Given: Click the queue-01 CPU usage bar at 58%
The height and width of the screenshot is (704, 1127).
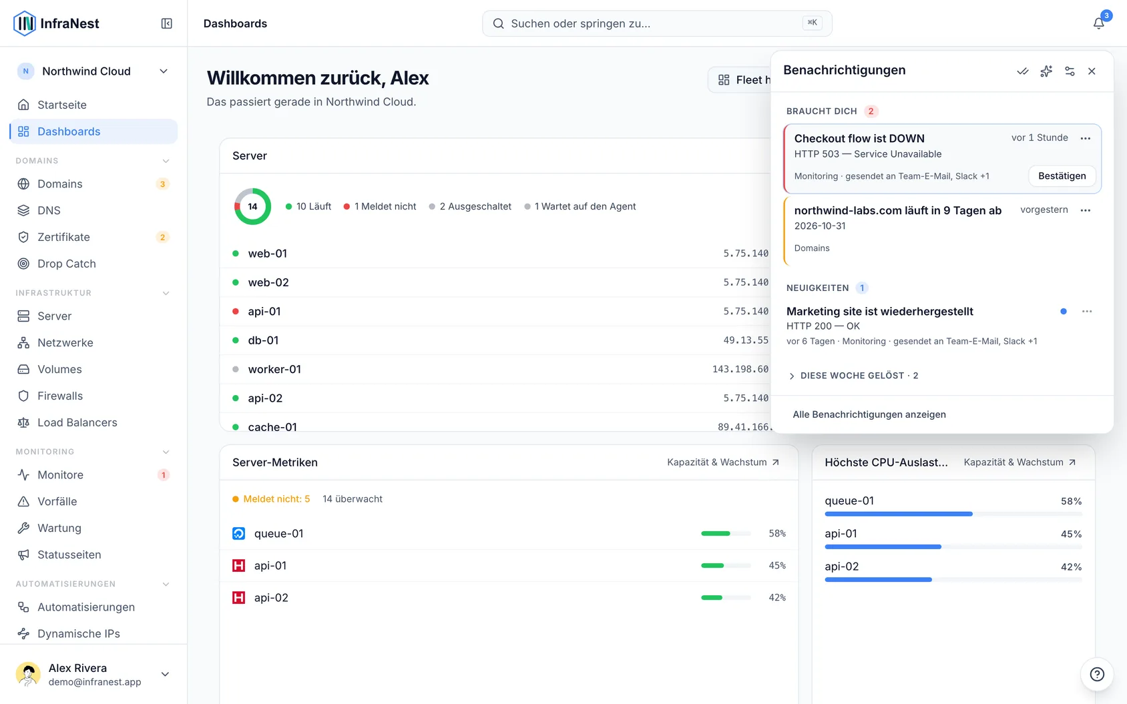Looking at the screenshot, I should pyautogui.click(x=953, y=514).
